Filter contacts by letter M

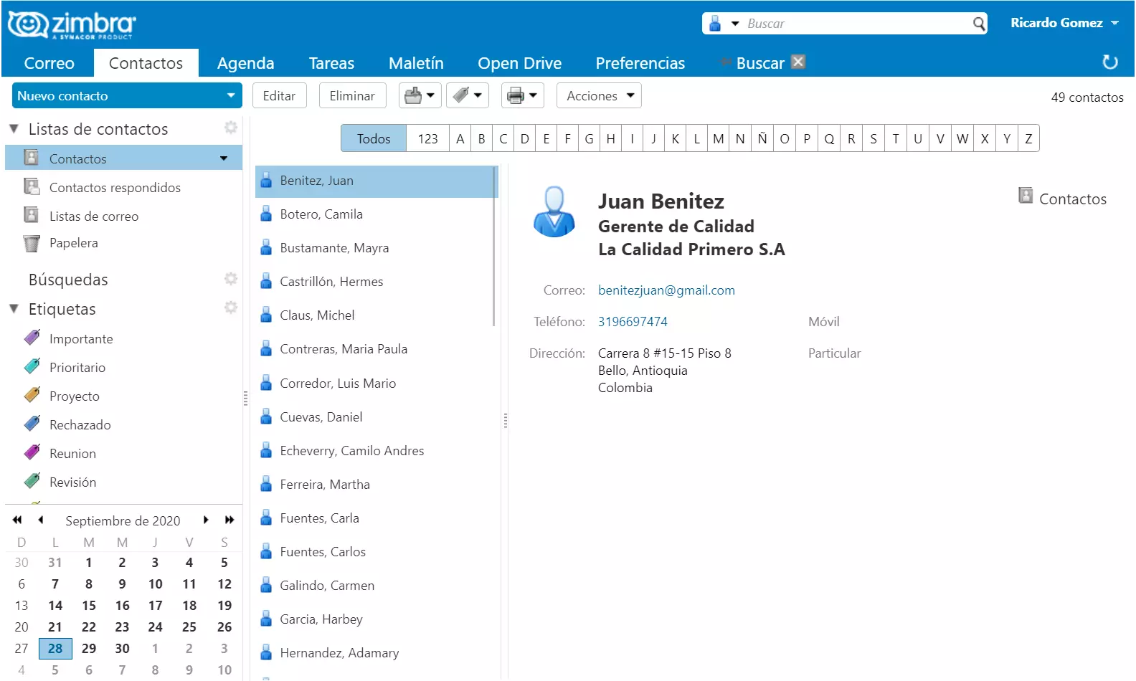coord(718,138)
